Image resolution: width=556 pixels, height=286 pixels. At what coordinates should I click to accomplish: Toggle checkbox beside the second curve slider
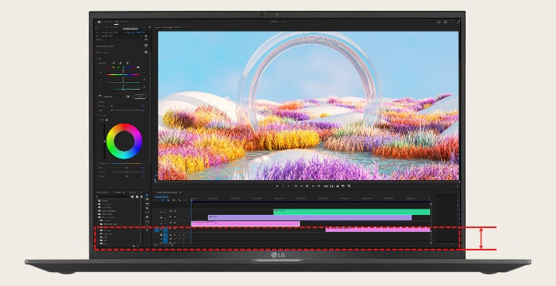[x=144, y=80]
